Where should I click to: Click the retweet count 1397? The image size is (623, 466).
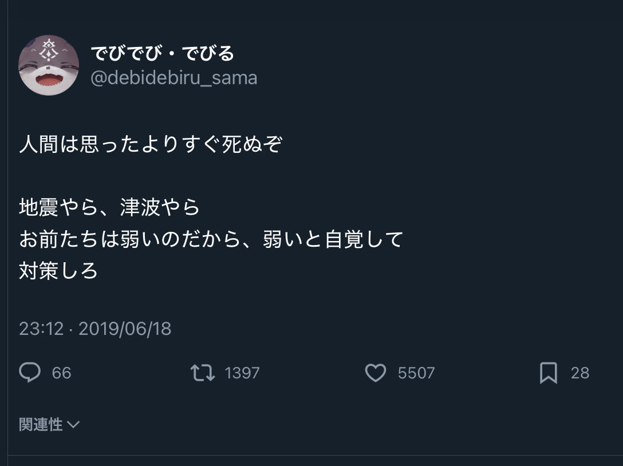242,373
